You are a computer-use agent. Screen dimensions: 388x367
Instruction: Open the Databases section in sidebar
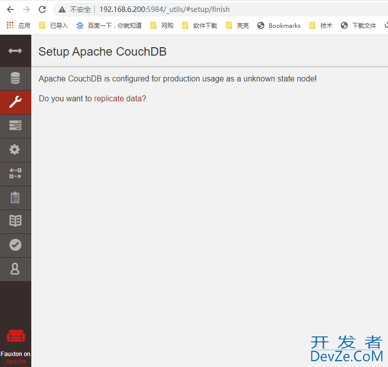pyautogui.click(x=15, y=78)
